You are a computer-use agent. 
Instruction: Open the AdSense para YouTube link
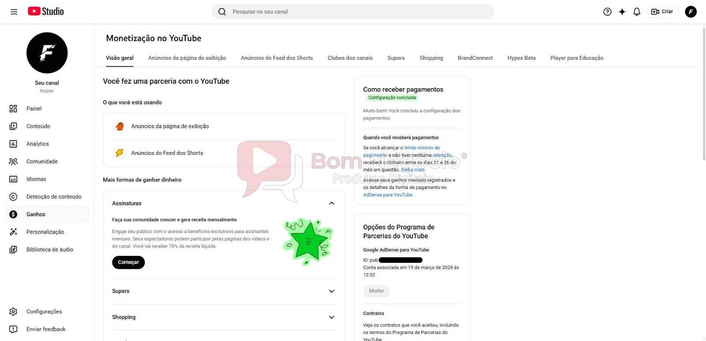(x=388, y=195)
